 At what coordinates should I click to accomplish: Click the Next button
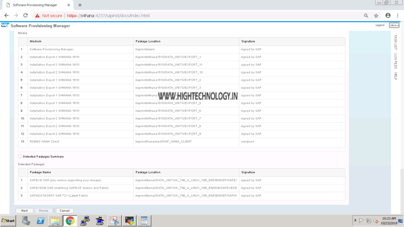(24, 210)
